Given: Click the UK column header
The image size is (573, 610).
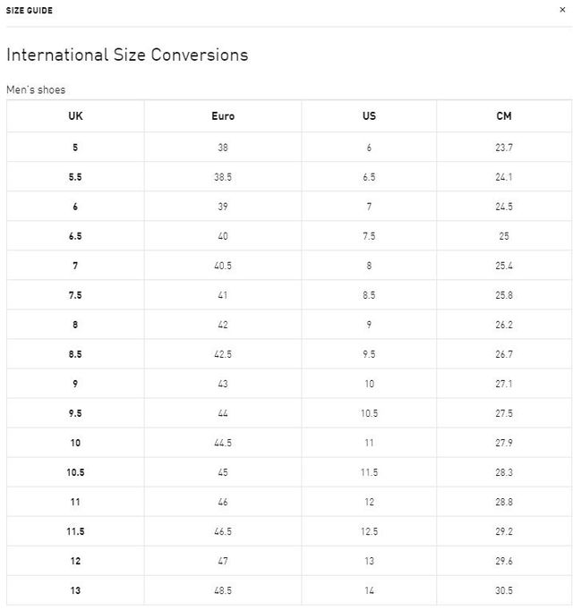Looking at the screenshot, I should [x=75, y=116].
